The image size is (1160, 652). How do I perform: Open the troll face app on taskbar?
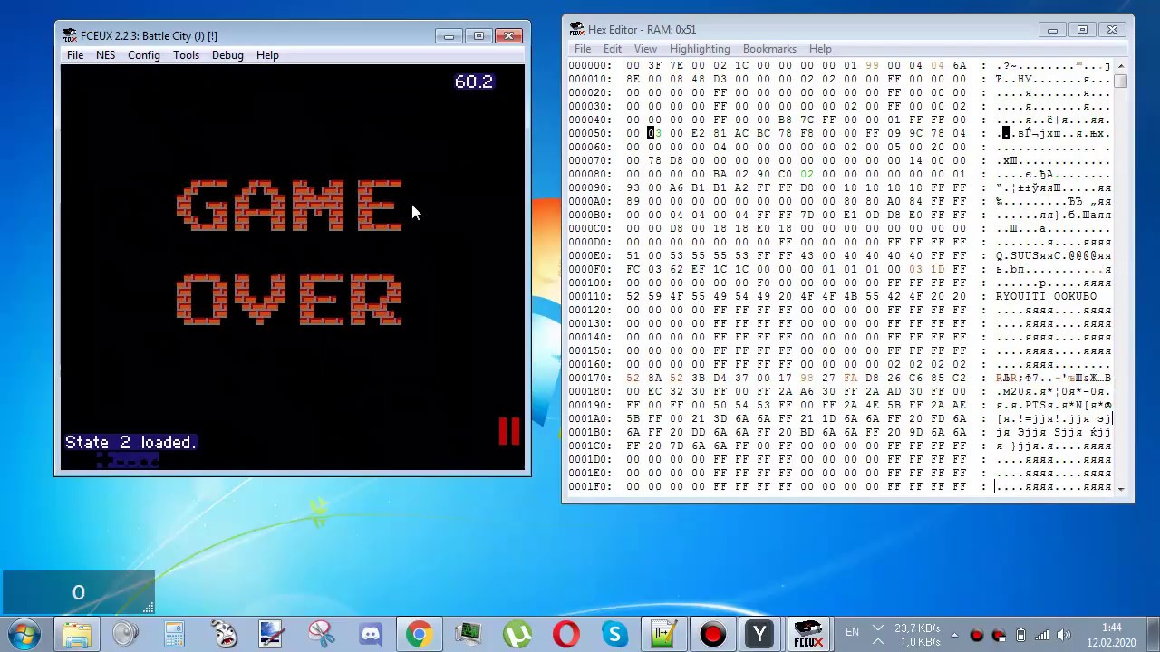pos(223,634)
